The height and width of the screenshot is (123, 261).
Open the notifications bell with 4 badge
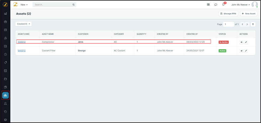pos(224,4)
